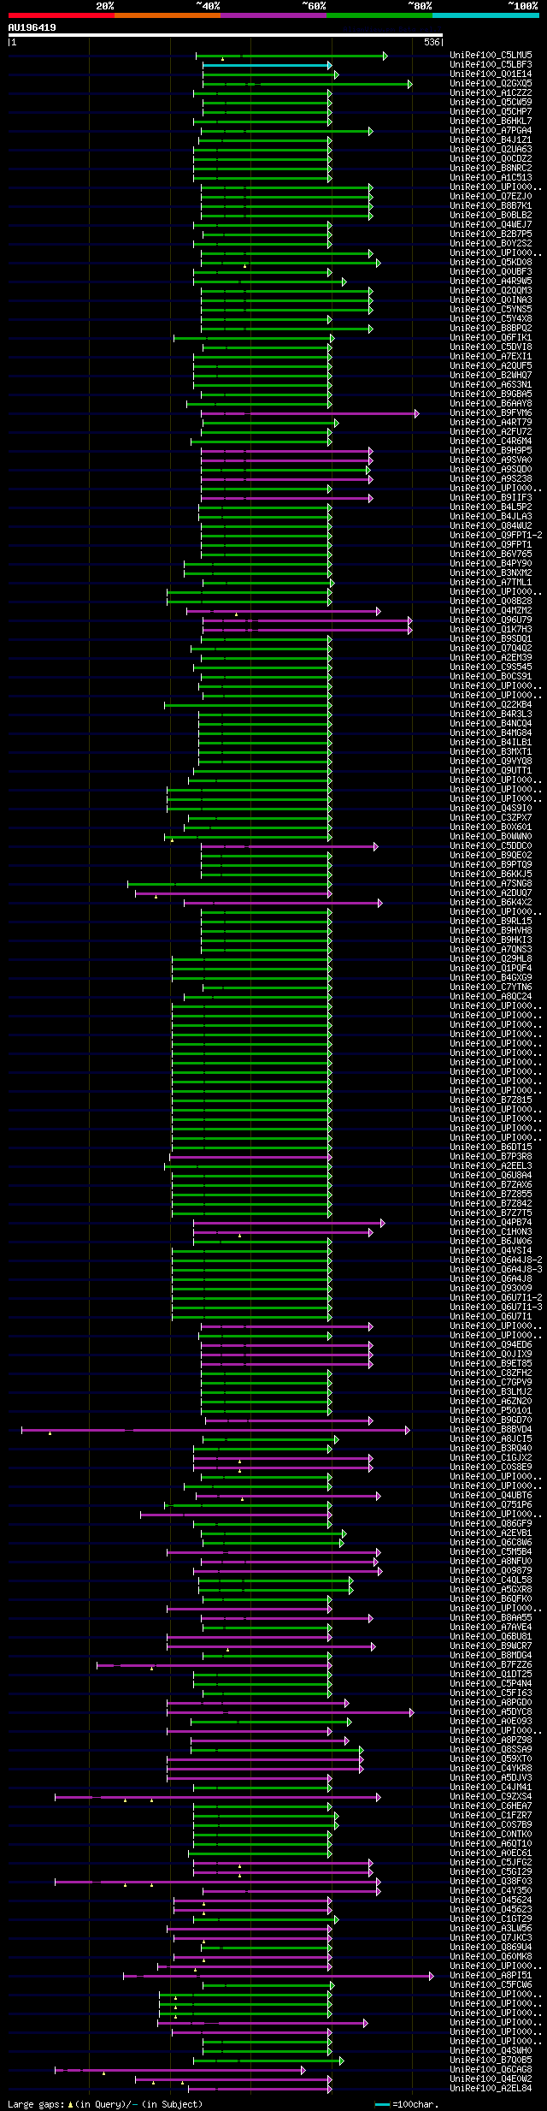Open hit UniRef100_O45624
The image size is (547, 2111).
coord(491,1900)
